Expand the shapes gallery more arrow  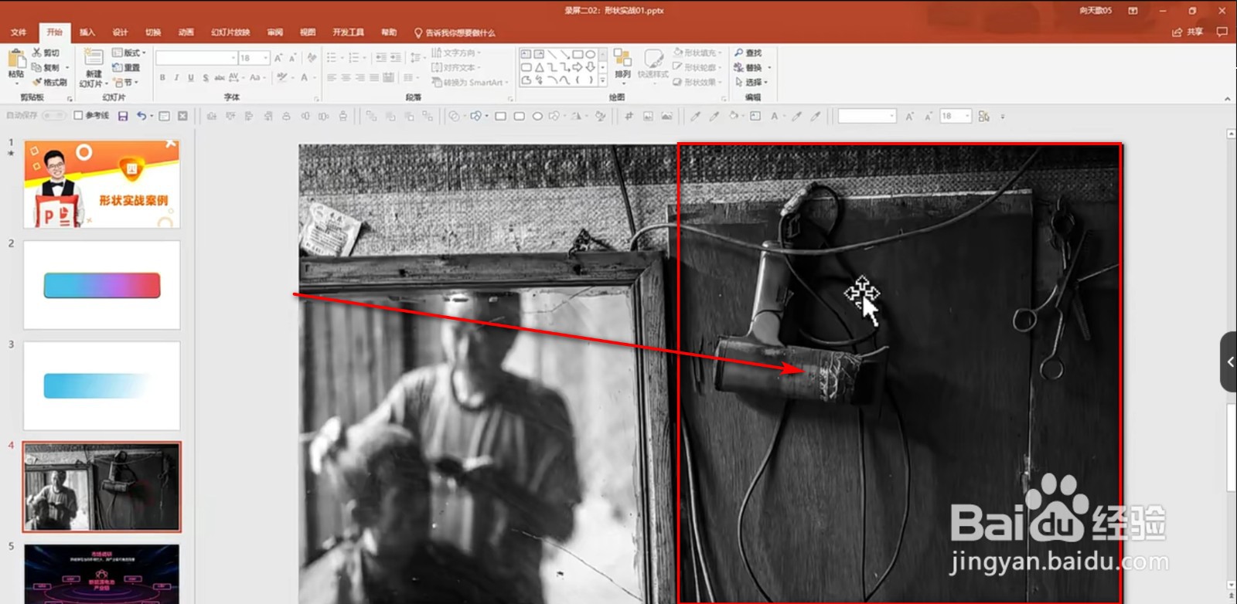(x=603, y=80)
